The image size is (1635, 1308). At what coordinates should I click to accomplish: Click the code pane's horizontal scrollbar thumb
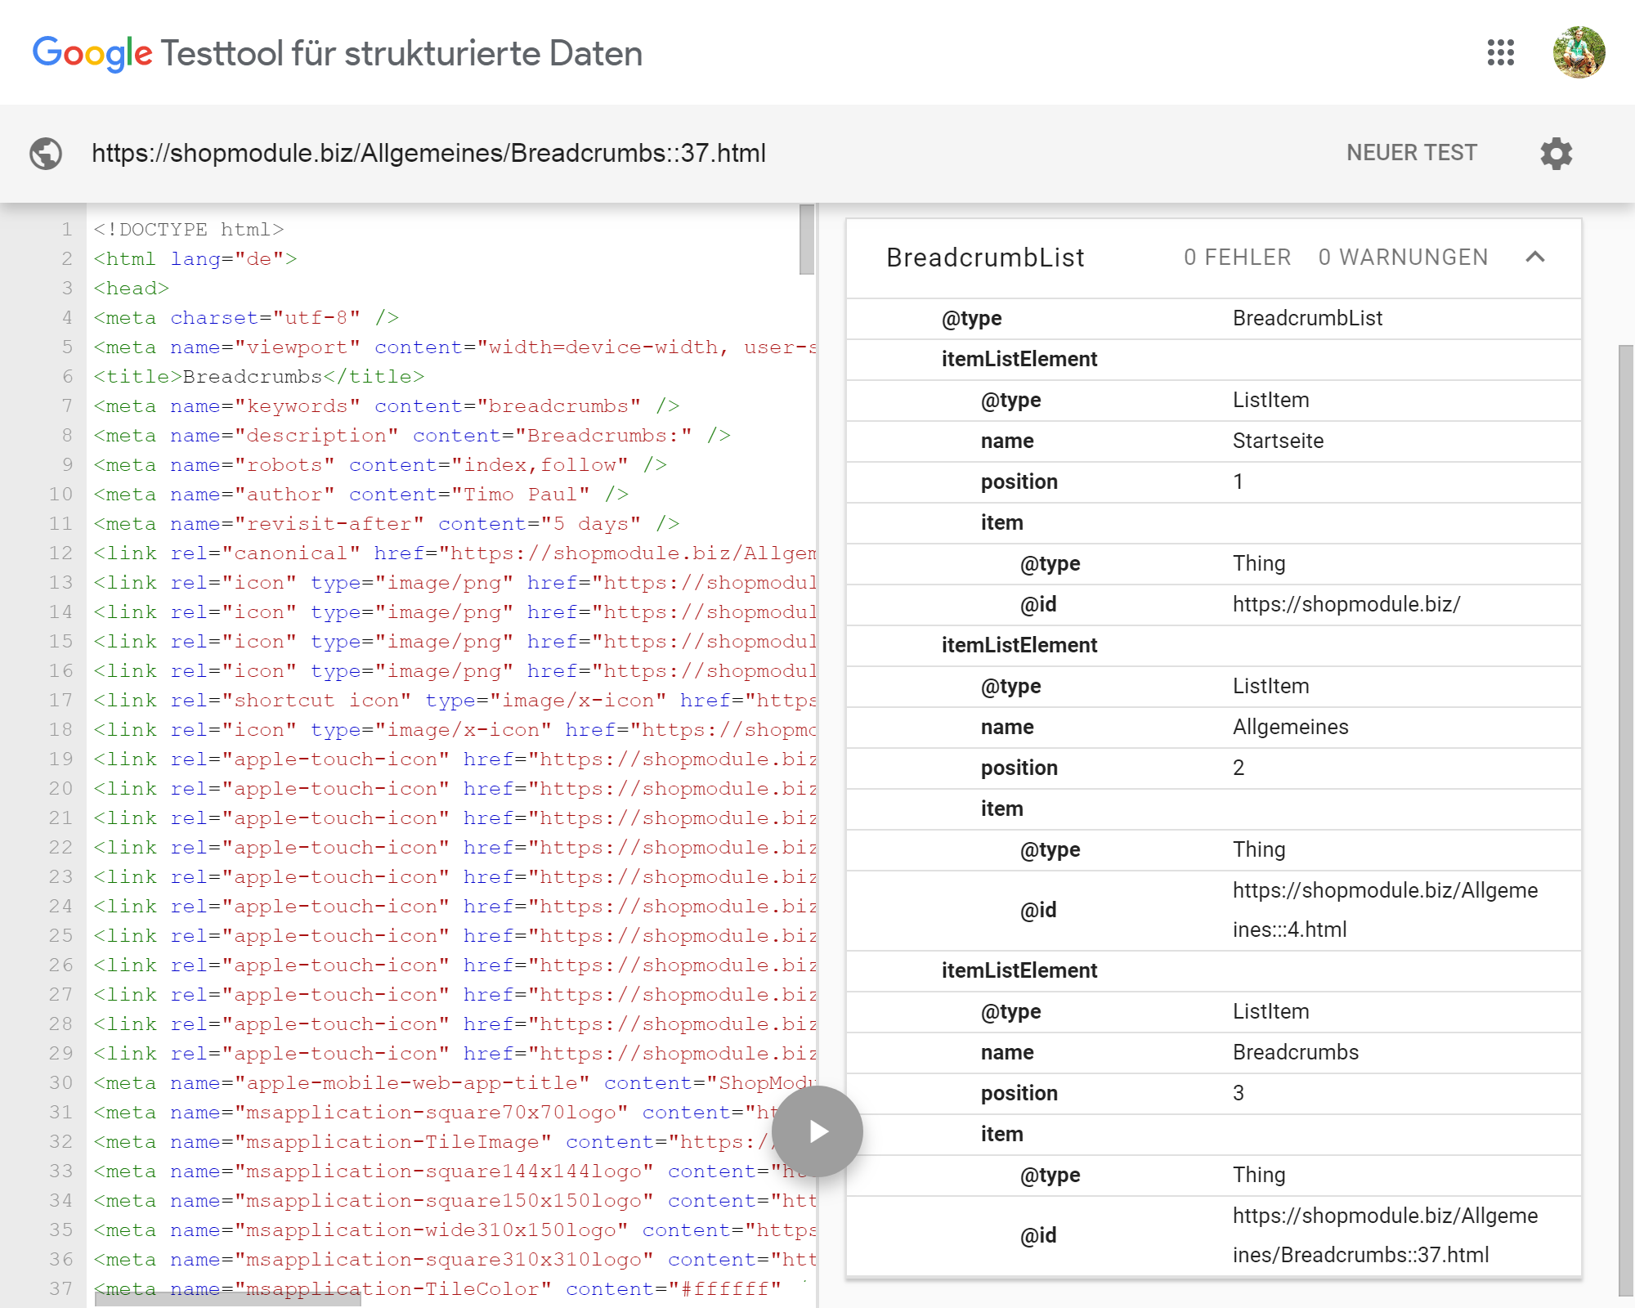pyautogui.click(x=227, y=1299)
